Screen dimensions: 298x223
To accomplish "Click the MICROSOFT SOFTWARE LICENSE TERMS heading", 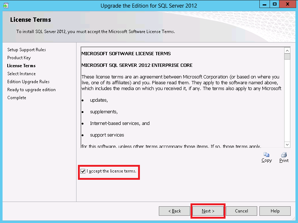I will tap(126, 54).
